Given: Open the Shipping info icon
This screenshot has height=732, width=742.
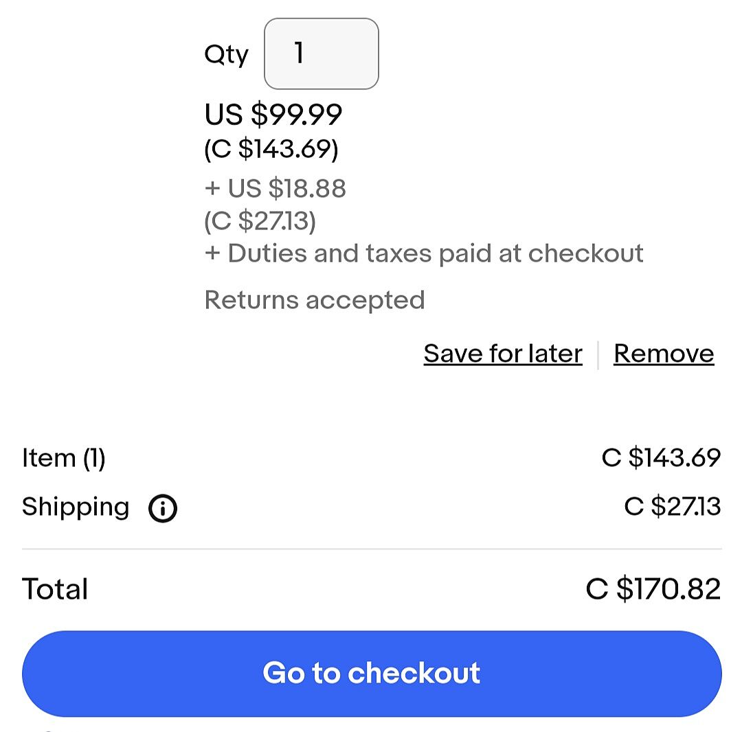Looking at the screenshot, I should tap(163, 509).
